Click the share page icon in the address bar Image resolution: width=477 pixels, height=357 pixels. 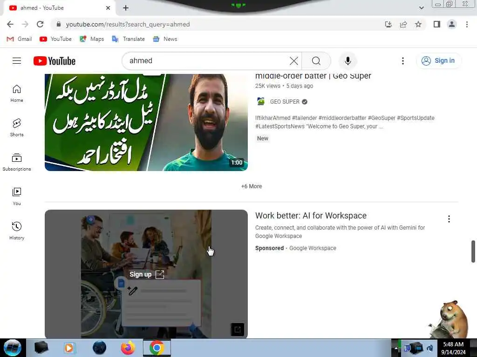tap(403, 24)
